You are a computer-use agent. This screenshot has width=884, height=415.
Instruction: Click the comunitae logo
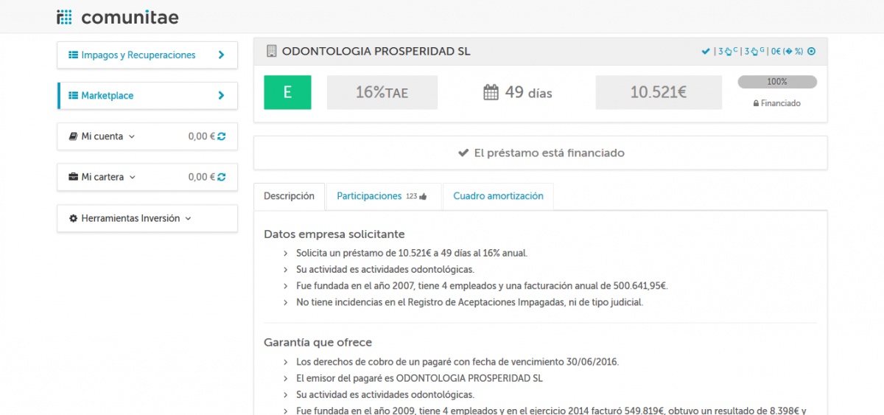tap(118, 17)
